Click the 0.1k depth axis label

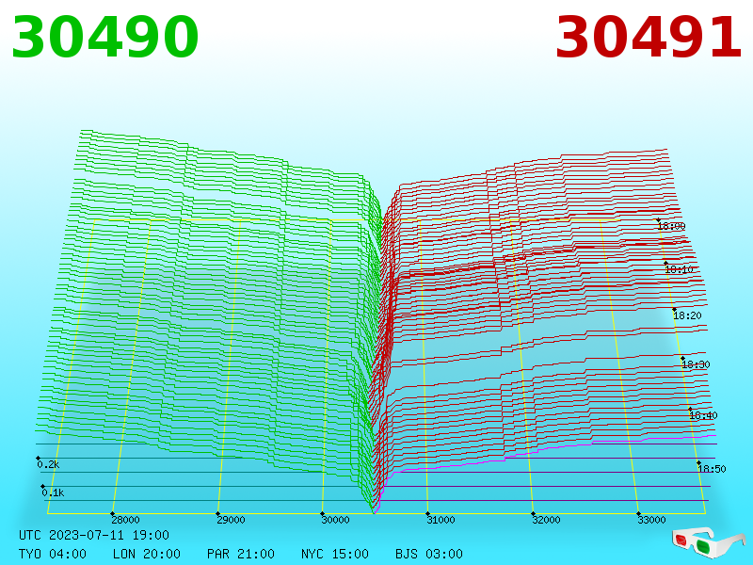click(x=53, y=492)
